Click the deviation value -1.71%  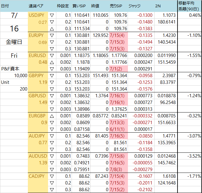pyautogui.click(x=194, y=176)
